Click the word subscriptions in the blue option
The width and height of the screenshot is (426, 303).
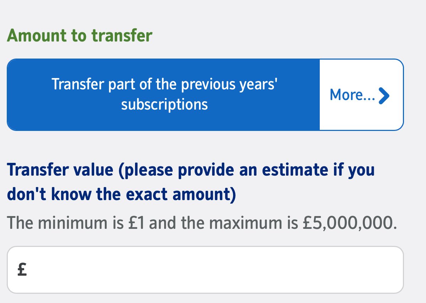164,105
